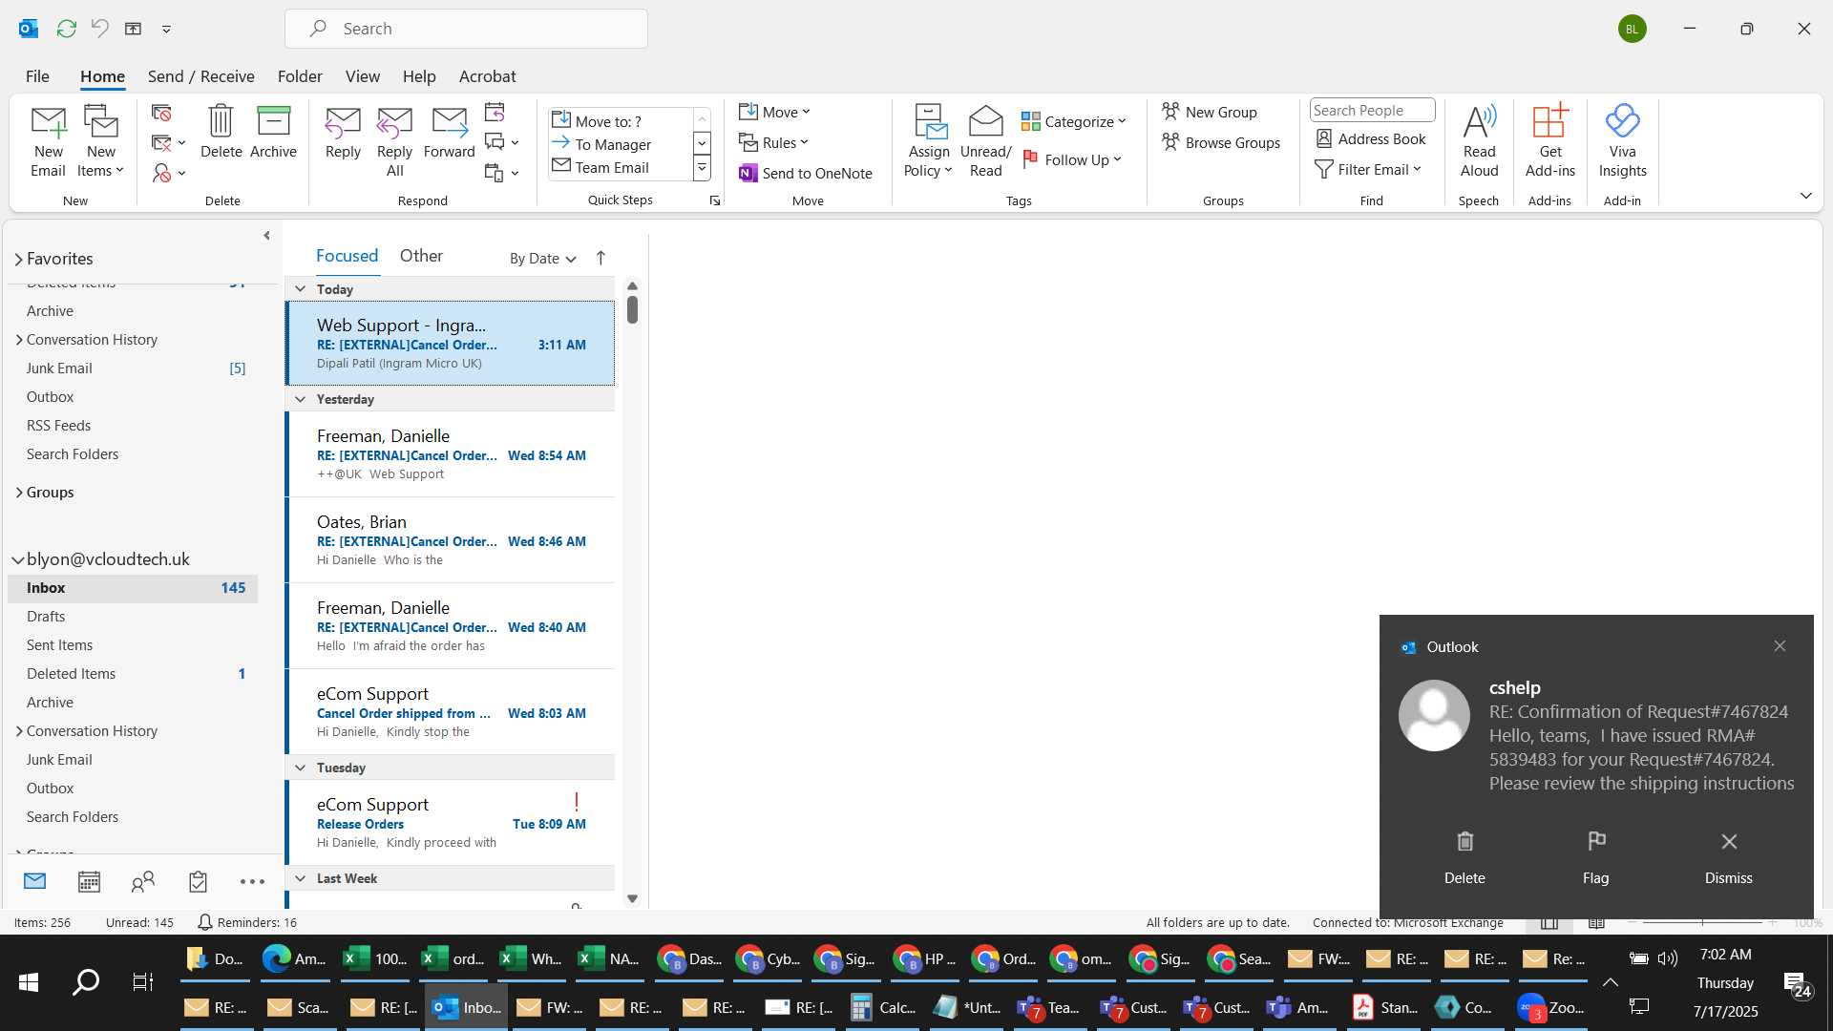This screenshot has width=1833, height=1031.
Task: Open the Follow Up flag menu
Action: click(1072, 159)
